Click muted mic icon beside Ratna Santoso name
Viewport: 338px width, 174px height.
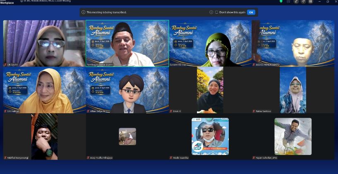[254, 111]
